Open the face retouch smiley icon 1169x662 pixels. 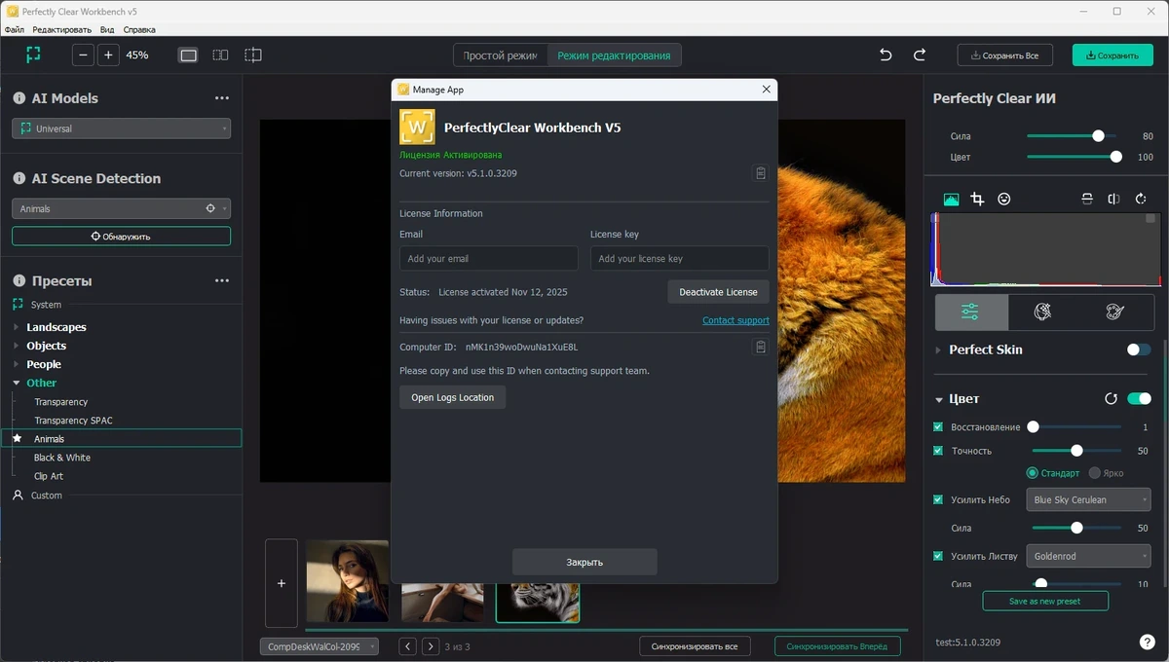1003,199
